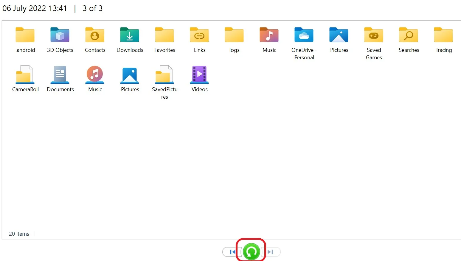
Task: Open the 3D Objects folder
Action: [x=60, y=39]
